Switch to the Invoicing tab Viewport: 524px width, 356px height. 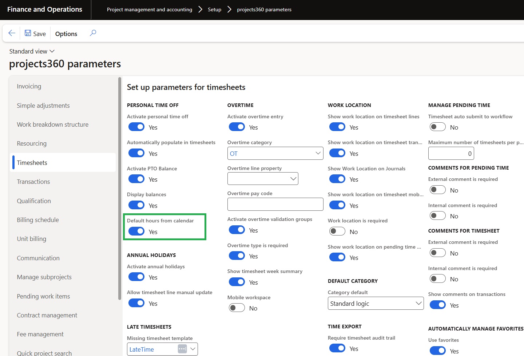[x=29, y=86]
